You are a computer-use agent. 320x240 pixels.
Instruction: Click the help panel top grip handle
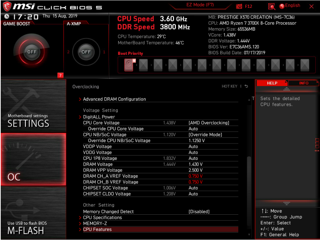tap(286, 89)
